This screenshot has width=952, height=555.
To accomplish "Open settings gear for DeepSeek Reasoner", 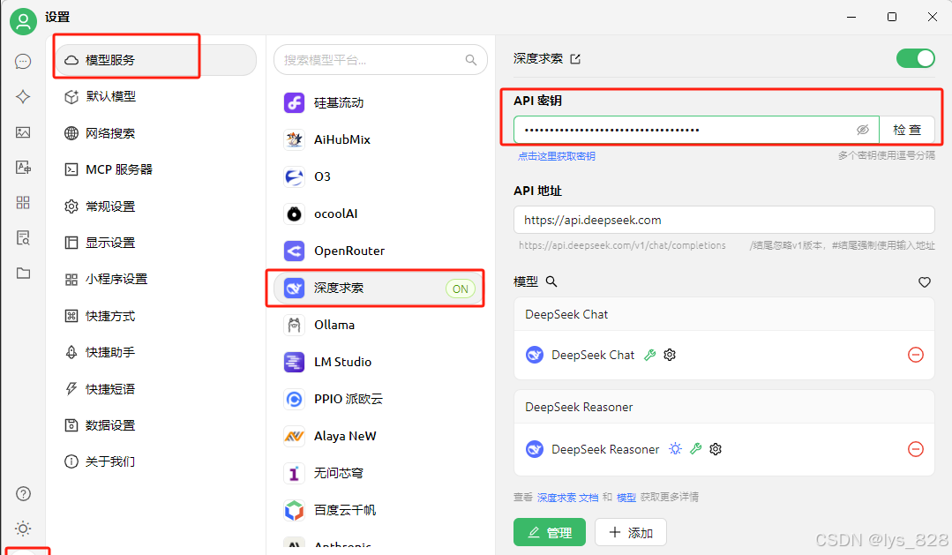I will click(x=716, y=449).
